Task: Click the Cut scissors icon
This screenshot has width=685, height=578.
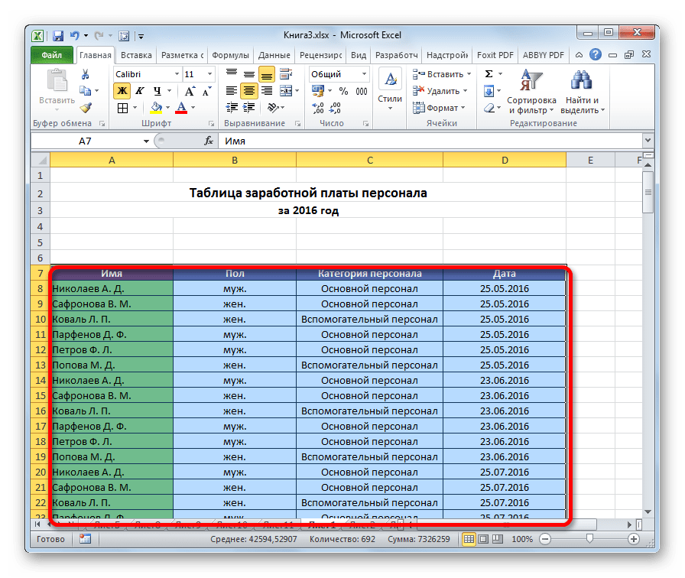Action: 86,74
